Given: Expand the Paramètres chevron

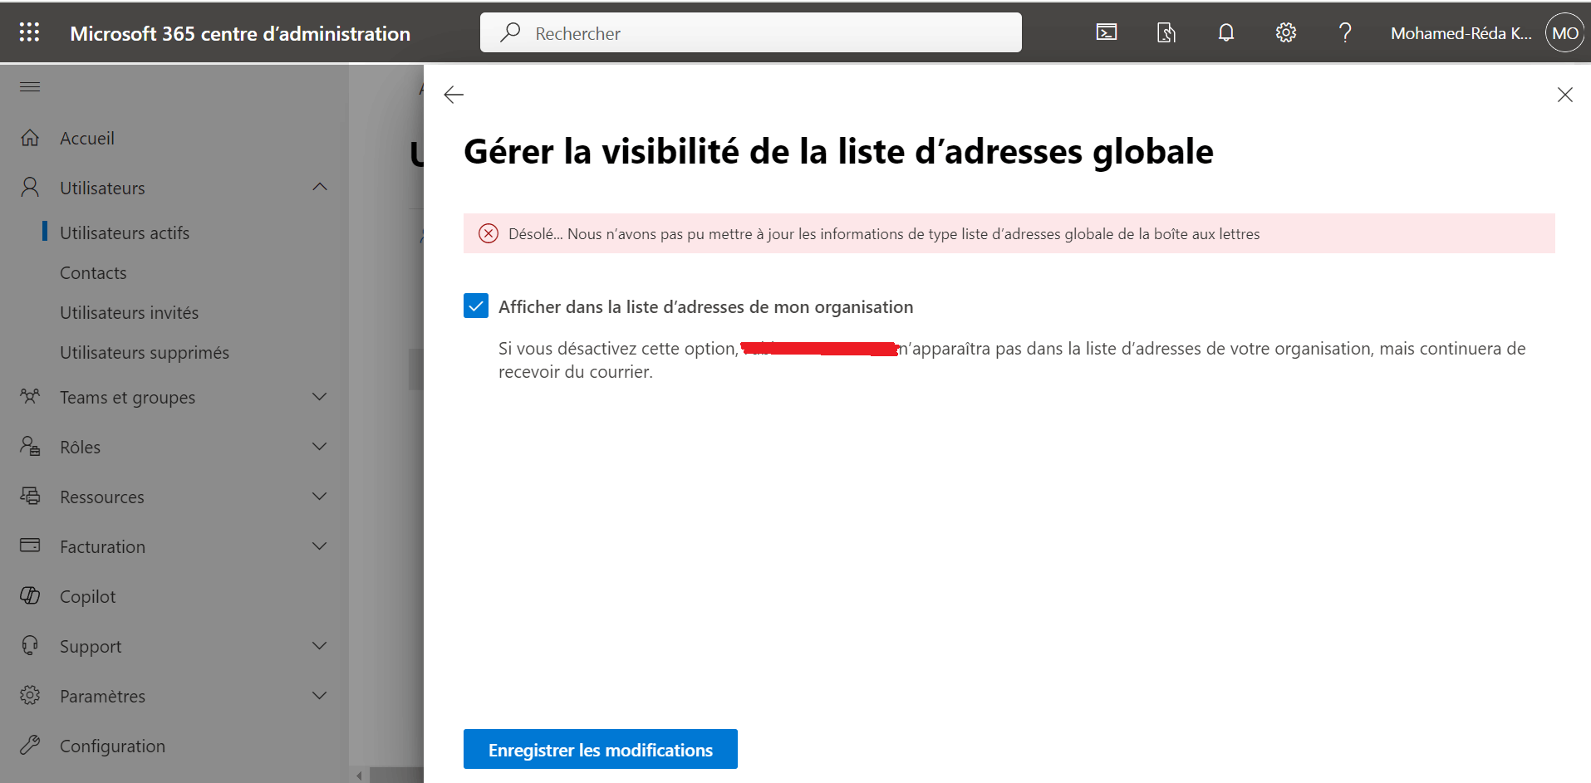Looking at the screenshot, I should pyautogui.click(x=320, y=696).
